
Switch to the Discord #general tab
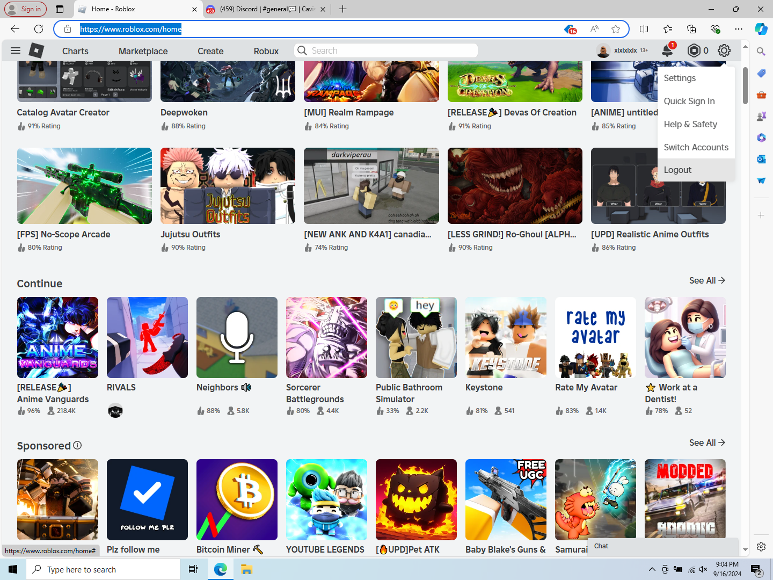click(266, 9)
